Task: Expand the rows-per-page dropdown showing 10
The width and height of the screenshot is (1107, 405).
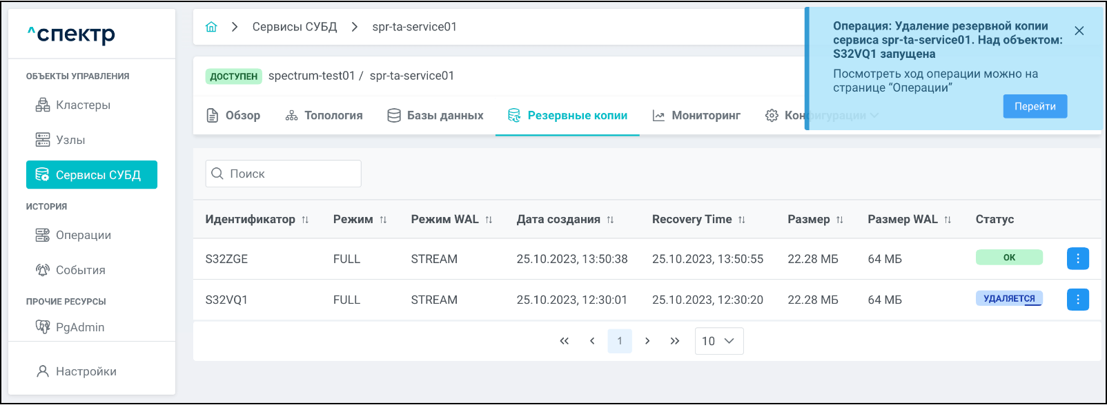Action: click(x=718, y=341)
